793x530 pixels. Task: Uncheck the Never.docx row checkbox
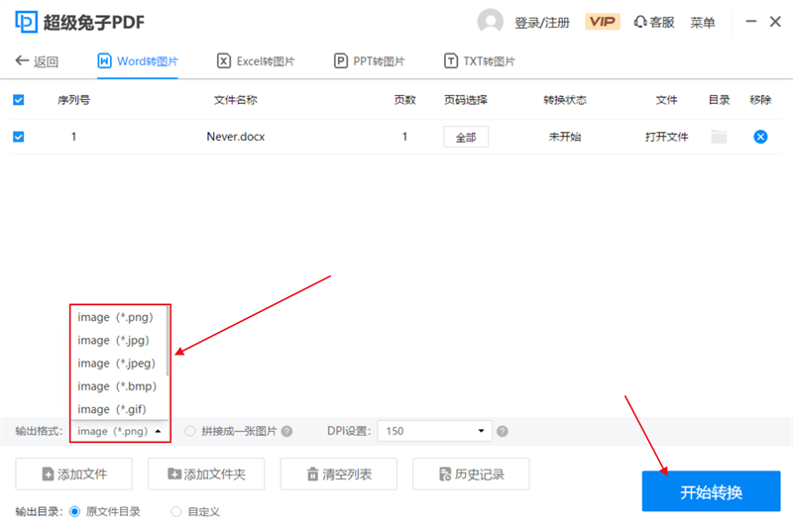point(19,137)
